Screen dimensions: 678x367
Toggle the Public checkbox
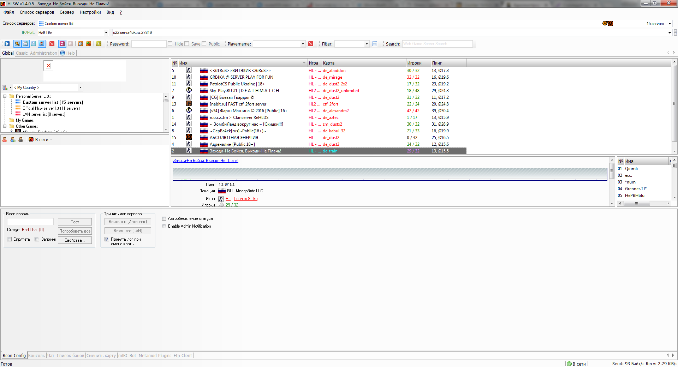204,44
